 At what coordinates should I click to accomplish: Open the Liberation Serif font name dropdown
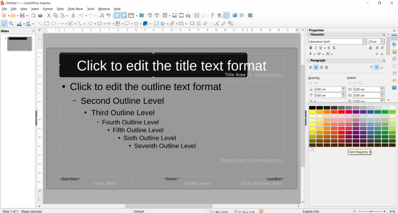[x=364, y=42]
